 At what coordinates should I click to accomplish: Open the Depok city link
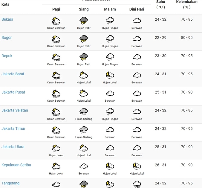coord(7,56)
